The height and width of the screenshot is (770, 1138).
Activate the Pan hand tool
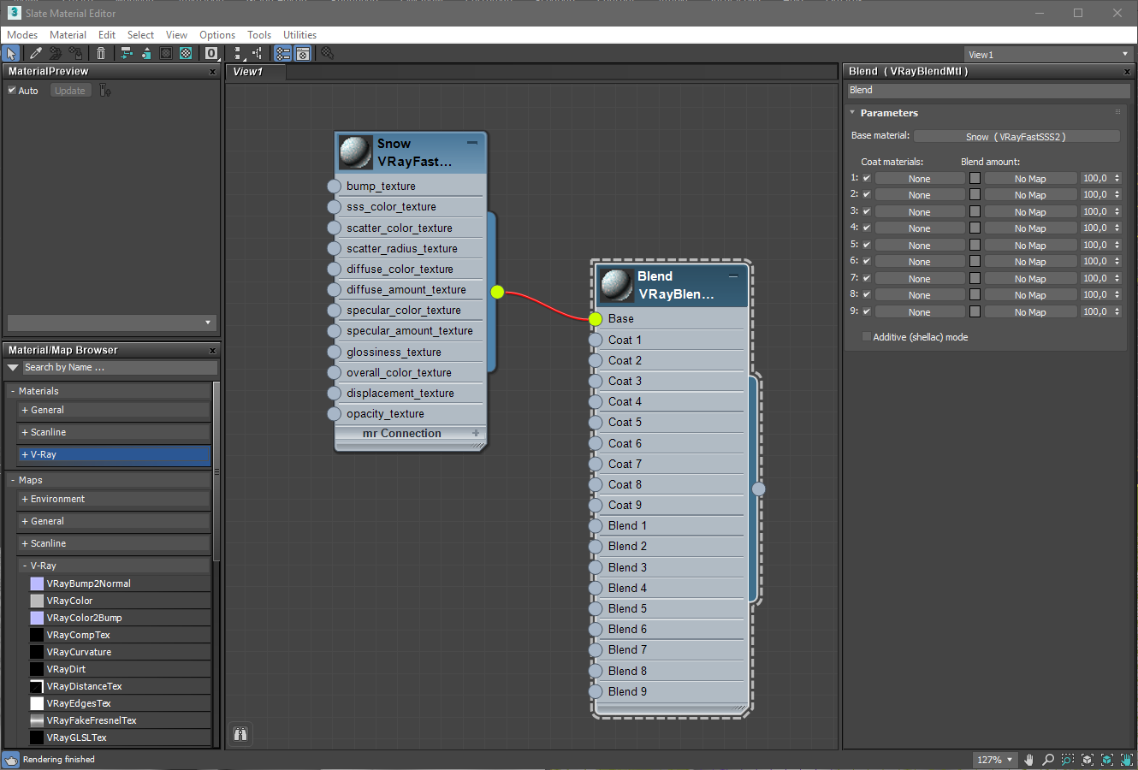click(1028, 760)
